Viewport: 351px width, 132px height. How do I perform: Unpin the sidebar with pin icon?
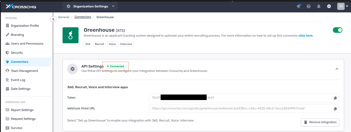pyautogui.click(x=53, y=19)
